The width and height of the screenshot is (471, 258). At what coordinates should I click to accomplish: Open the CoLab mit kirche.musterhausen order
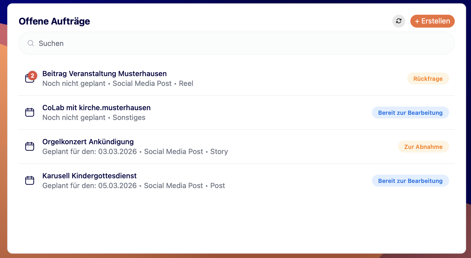tap(96, 108)
